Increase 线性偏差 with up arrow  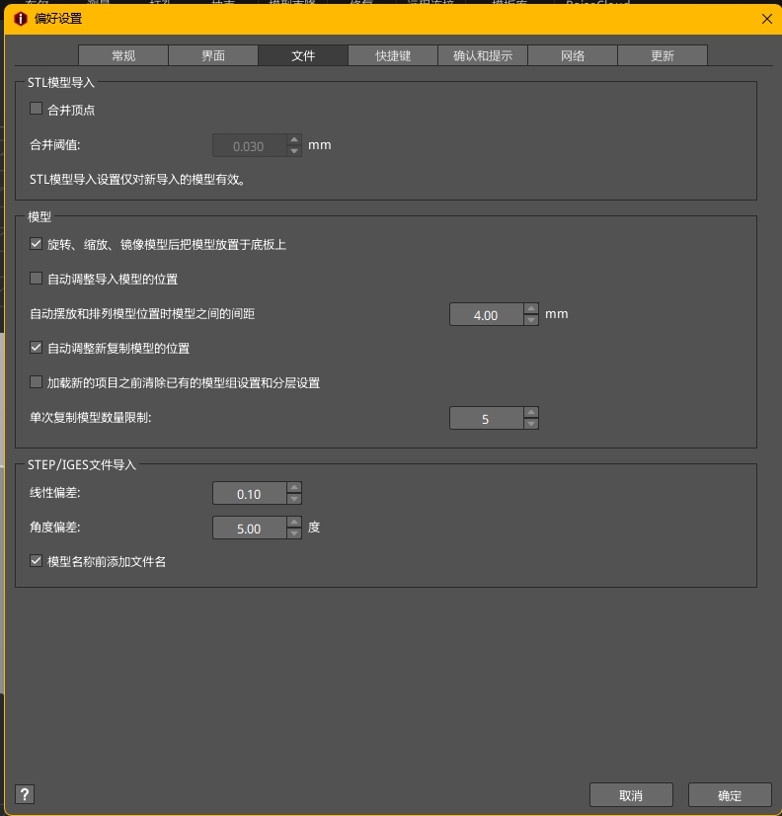294,488
